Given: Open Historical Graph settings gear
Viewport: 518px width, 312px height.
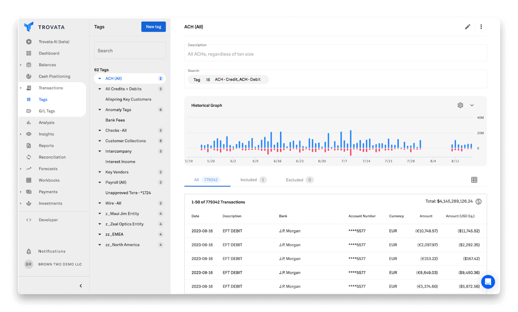Looking at the screenshot, I should coord(460,105).
